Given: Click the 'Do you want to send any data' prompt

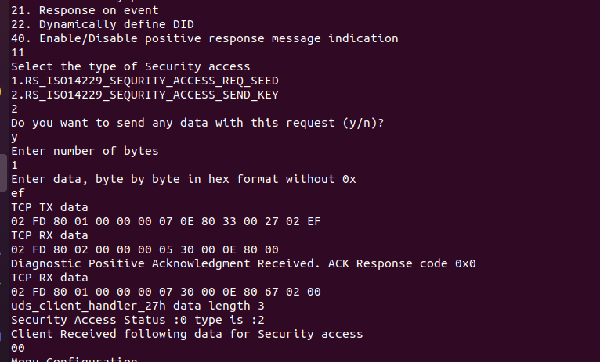Looking at the screenshot, I should point(197,123).
